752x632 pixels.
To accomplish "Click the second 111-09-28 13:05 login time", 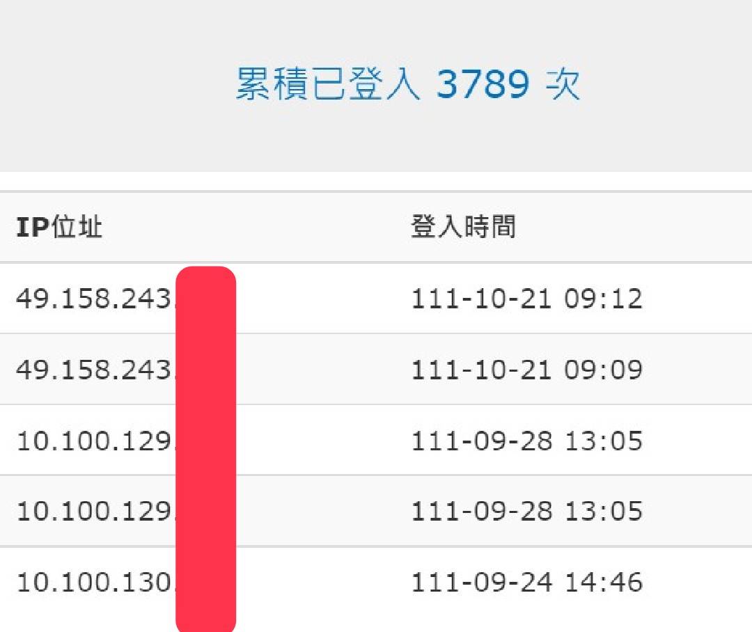I will coord(526,511).
